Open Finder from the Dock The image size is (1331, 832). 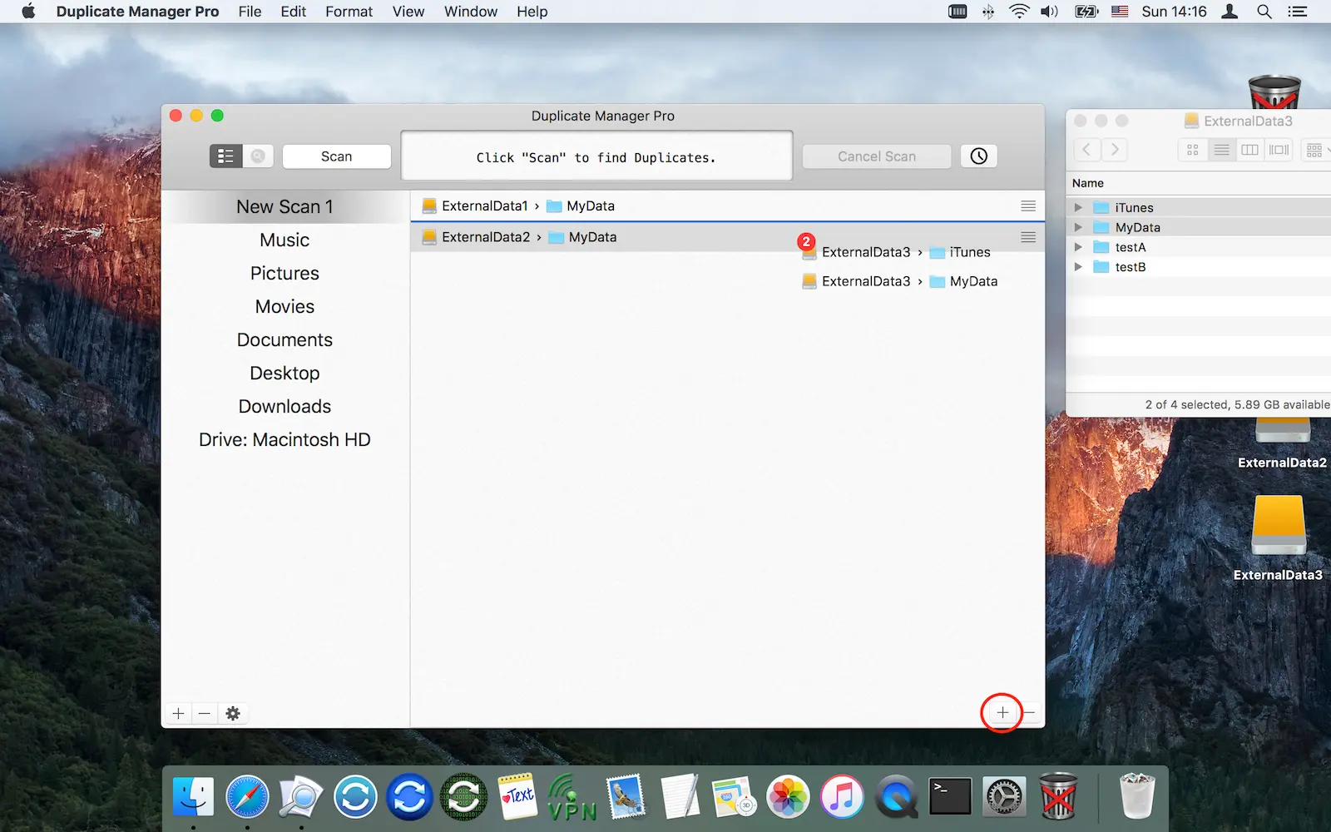[x=193, y=796]
